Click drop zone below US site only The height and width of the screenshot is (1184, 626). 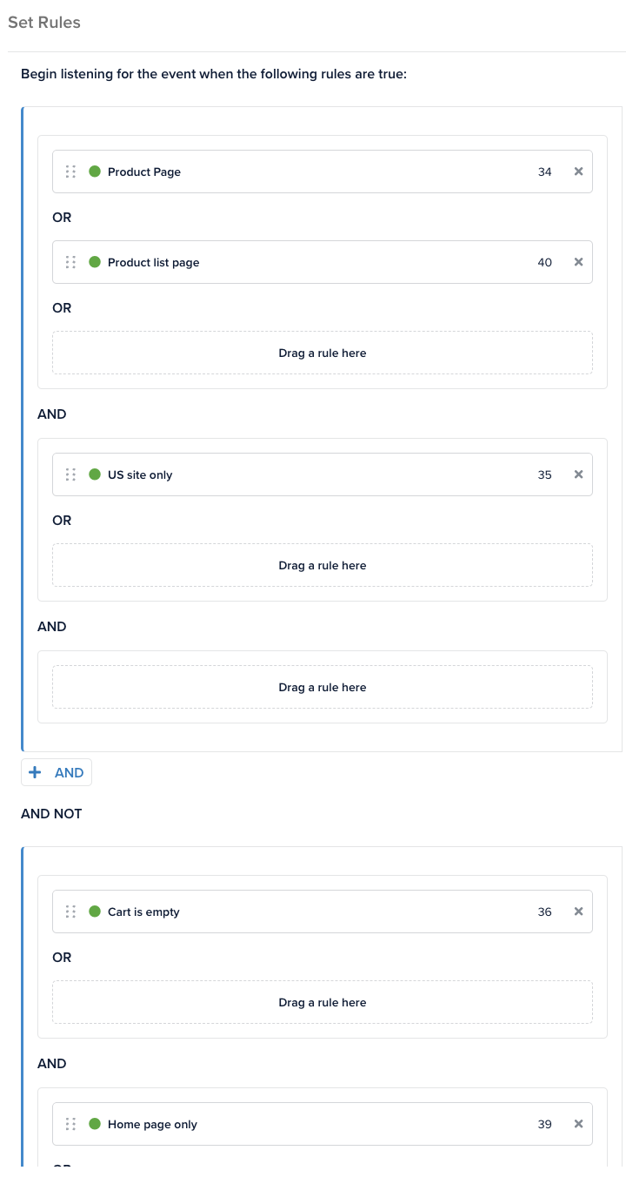click(x=323, y=565)
